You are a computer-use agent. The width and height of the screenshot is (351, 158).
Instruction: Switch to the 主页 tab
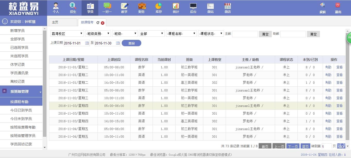63,22
